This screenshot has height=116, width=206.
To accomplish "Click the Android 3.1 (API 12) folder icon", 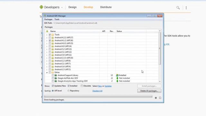I will pyautogui.click(x=53, y=52).
